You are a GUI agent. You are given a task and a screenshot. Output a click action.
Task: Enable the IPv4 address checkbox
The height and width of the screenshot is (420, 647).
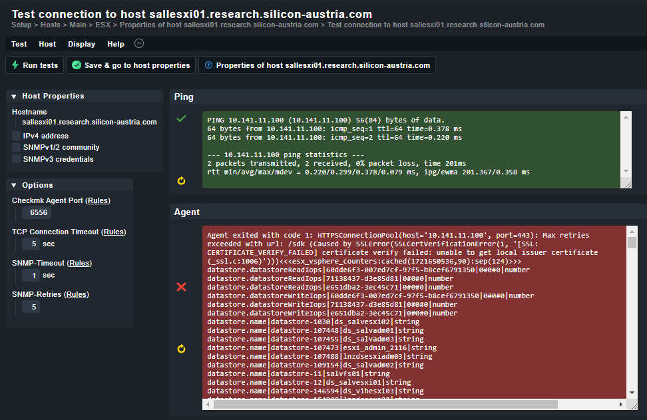point(15,135)
